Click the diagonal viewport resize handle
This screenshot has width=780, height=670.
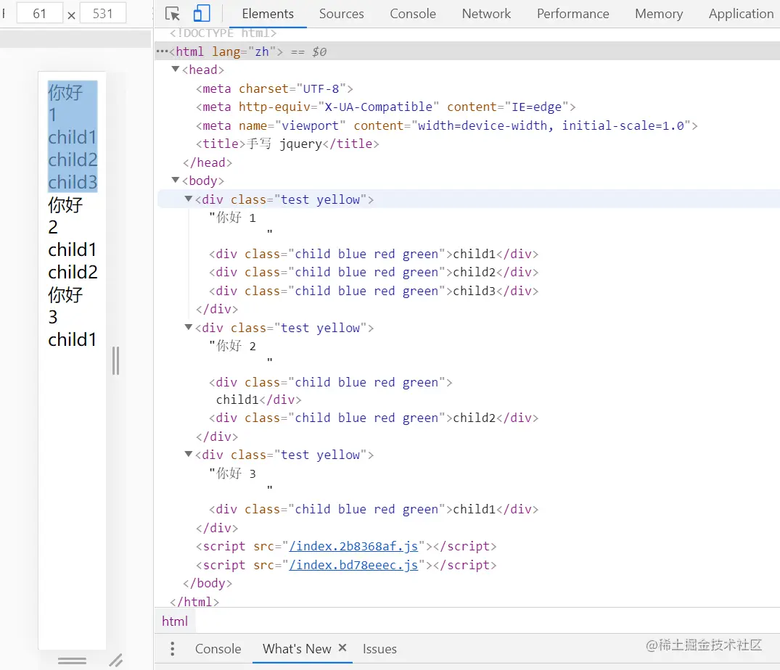click(x=116, y=661)
